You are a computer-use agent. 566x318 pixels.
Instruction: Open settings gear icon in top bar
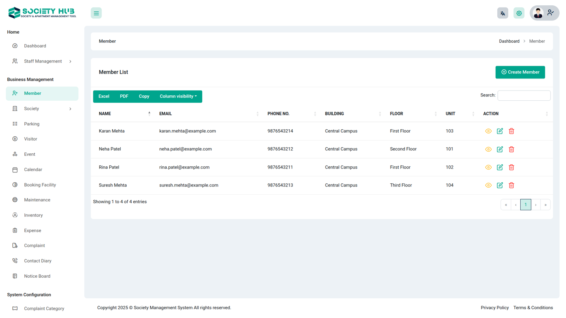(x=519, y=13)
